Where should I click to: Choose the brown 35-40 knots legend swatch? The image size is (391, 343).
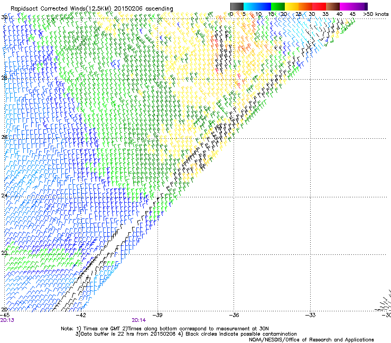point(333,6)
